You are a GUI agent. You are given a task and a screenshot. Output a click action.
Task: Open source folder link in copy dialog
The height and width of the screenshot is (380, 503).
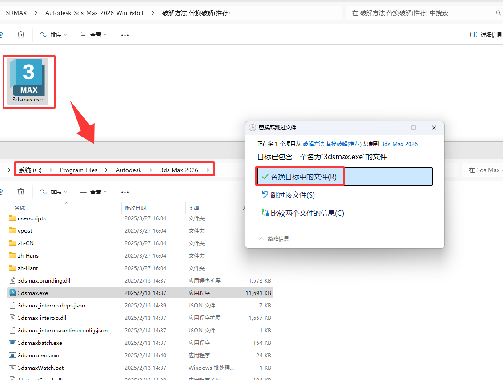click(x=332, y=144)
